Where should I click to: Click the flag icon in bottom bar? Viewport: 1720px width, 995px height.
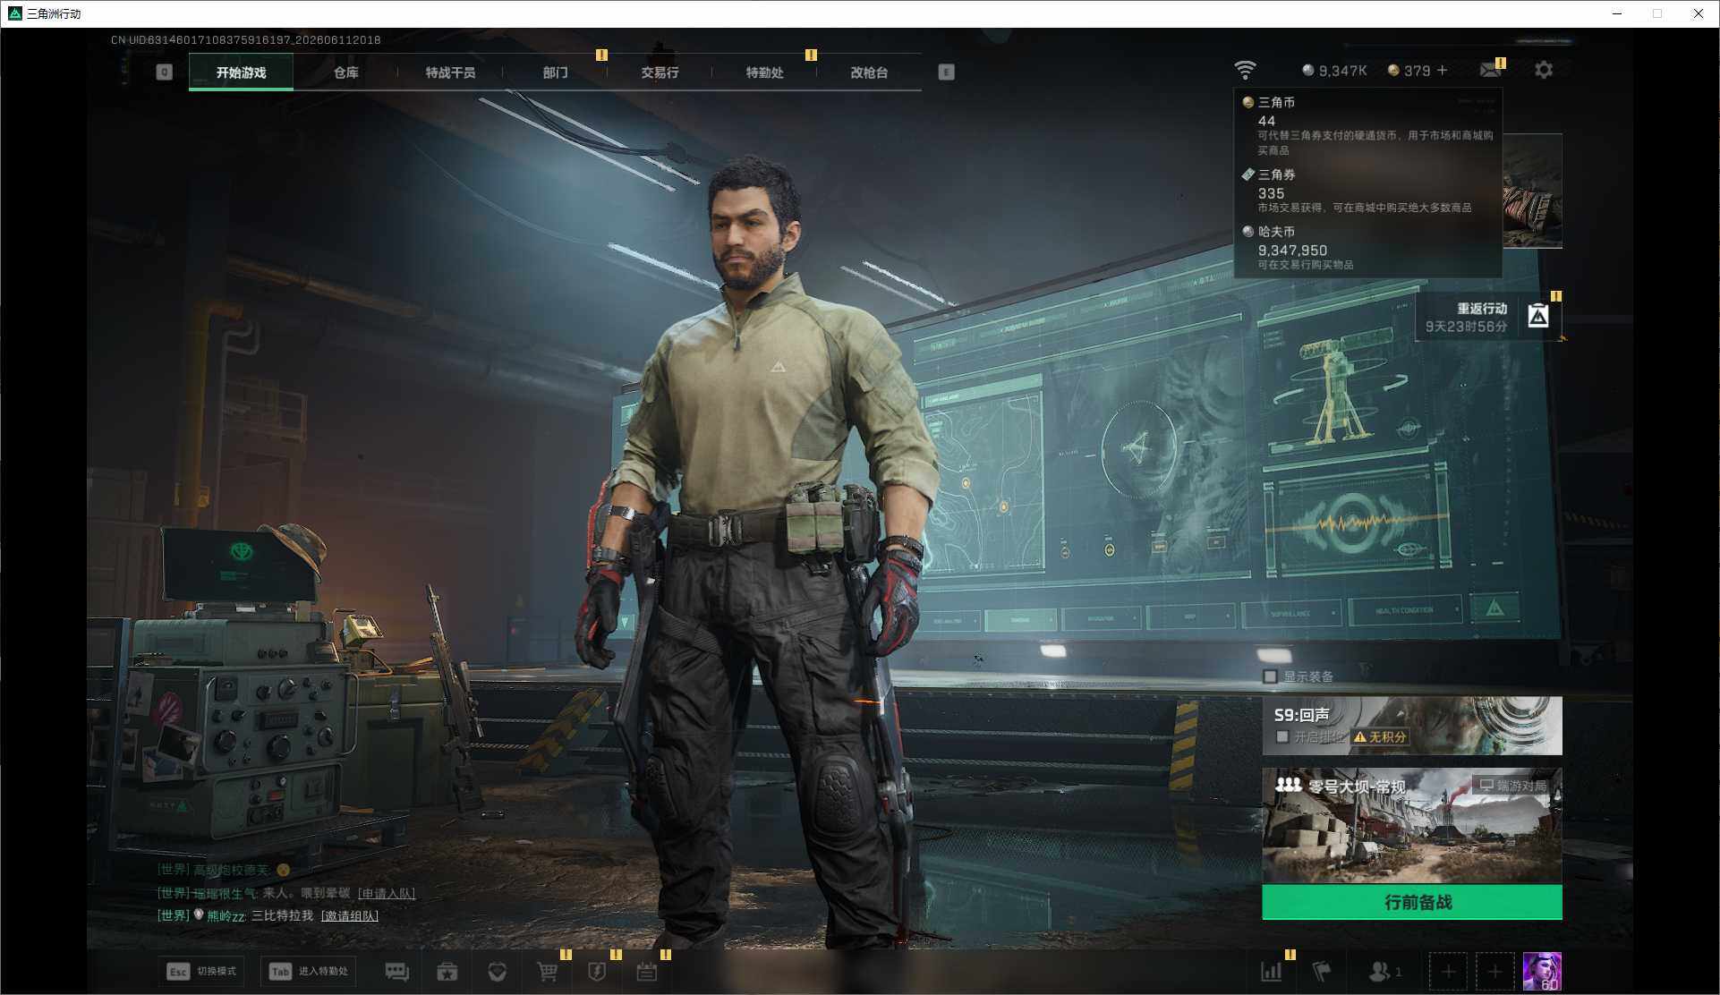tap(1321, 972)
